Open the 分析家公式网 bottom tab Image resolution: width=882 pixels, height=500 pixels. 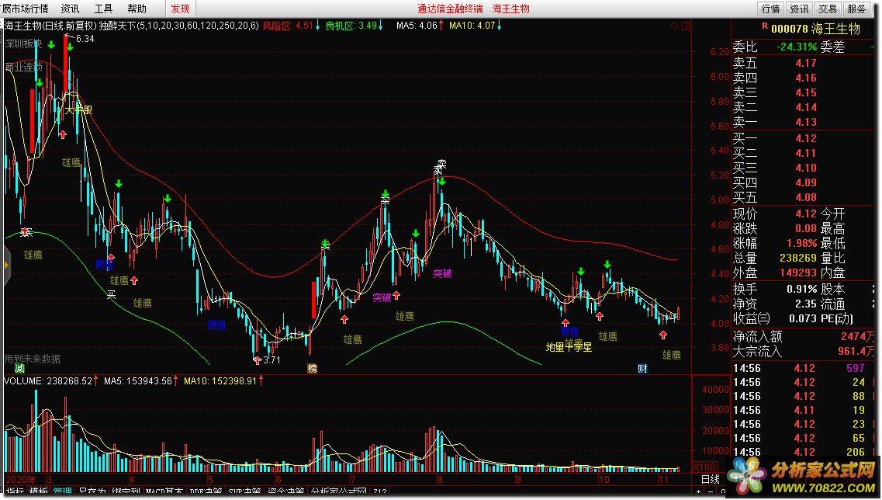(339, 492)
